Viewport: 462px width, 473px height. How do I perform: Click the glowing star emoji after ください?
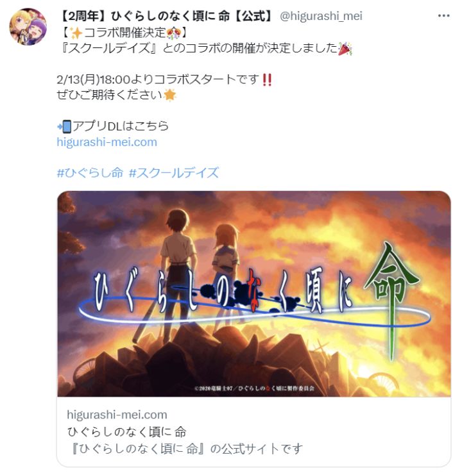pos(169,95)
